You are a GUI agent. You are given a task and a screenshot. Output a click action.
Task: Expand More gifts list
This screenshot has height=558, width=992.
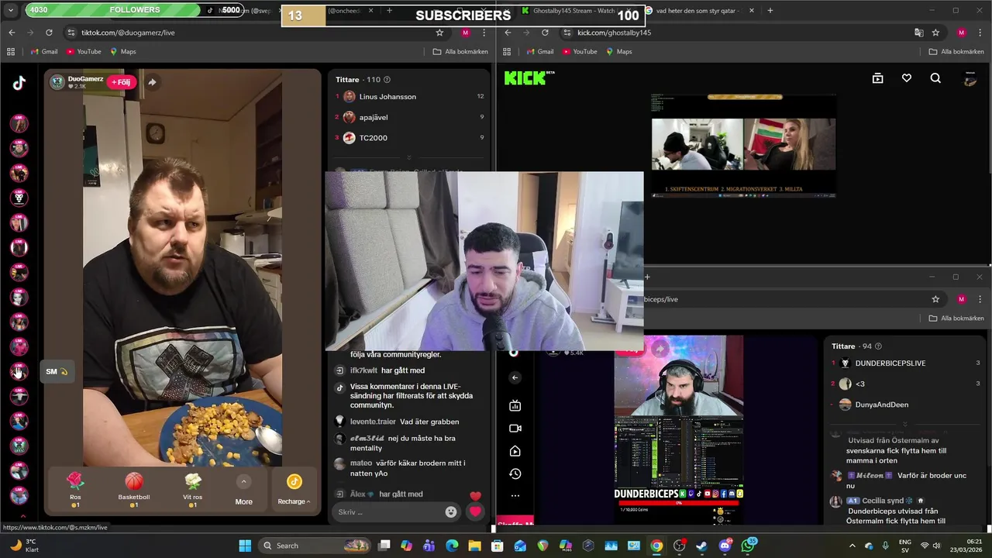pyautogui.click(x=243, y=491)
